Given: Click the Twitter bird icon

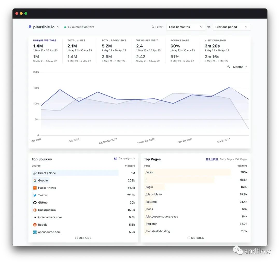Looking at the screenshot, I should pyautogui.click(x=35, y=195).
